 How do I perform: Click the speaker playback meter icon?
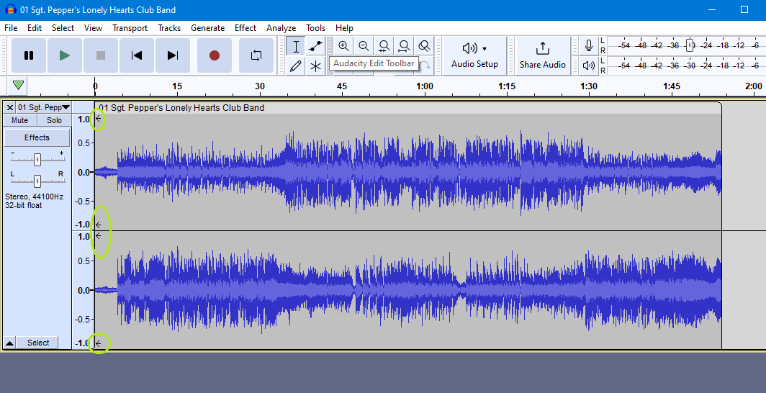pyautogui.click(x=589, y=65)
